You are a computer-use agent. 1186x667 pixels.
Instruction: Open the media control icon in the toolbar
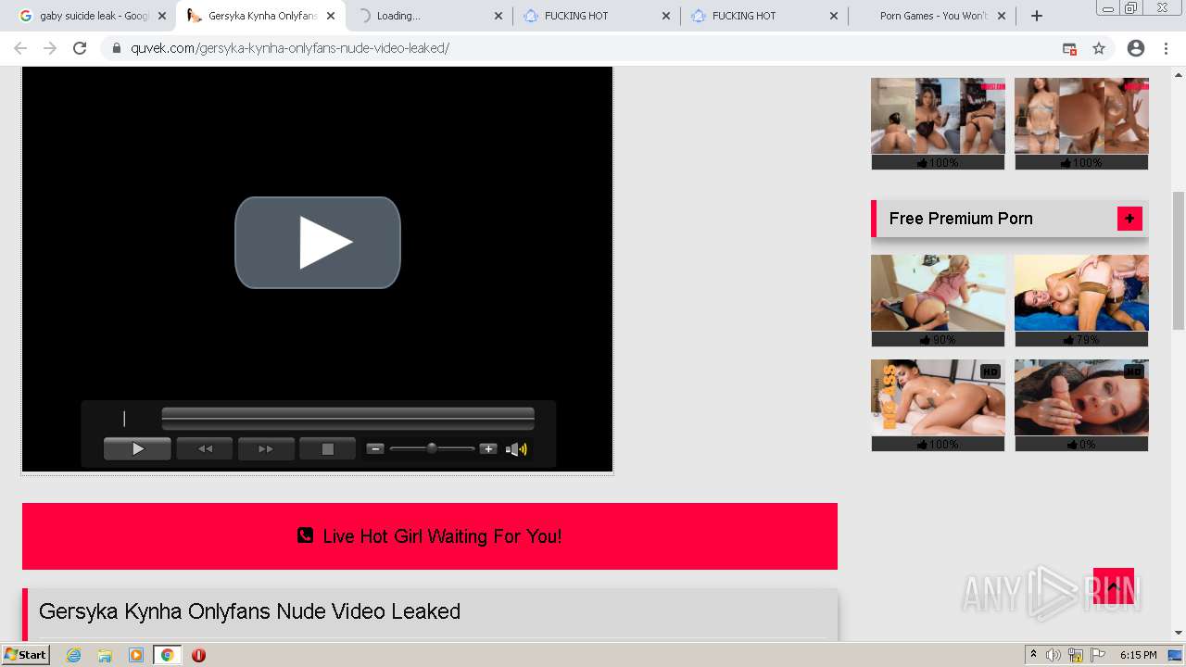click(1069, 48)
